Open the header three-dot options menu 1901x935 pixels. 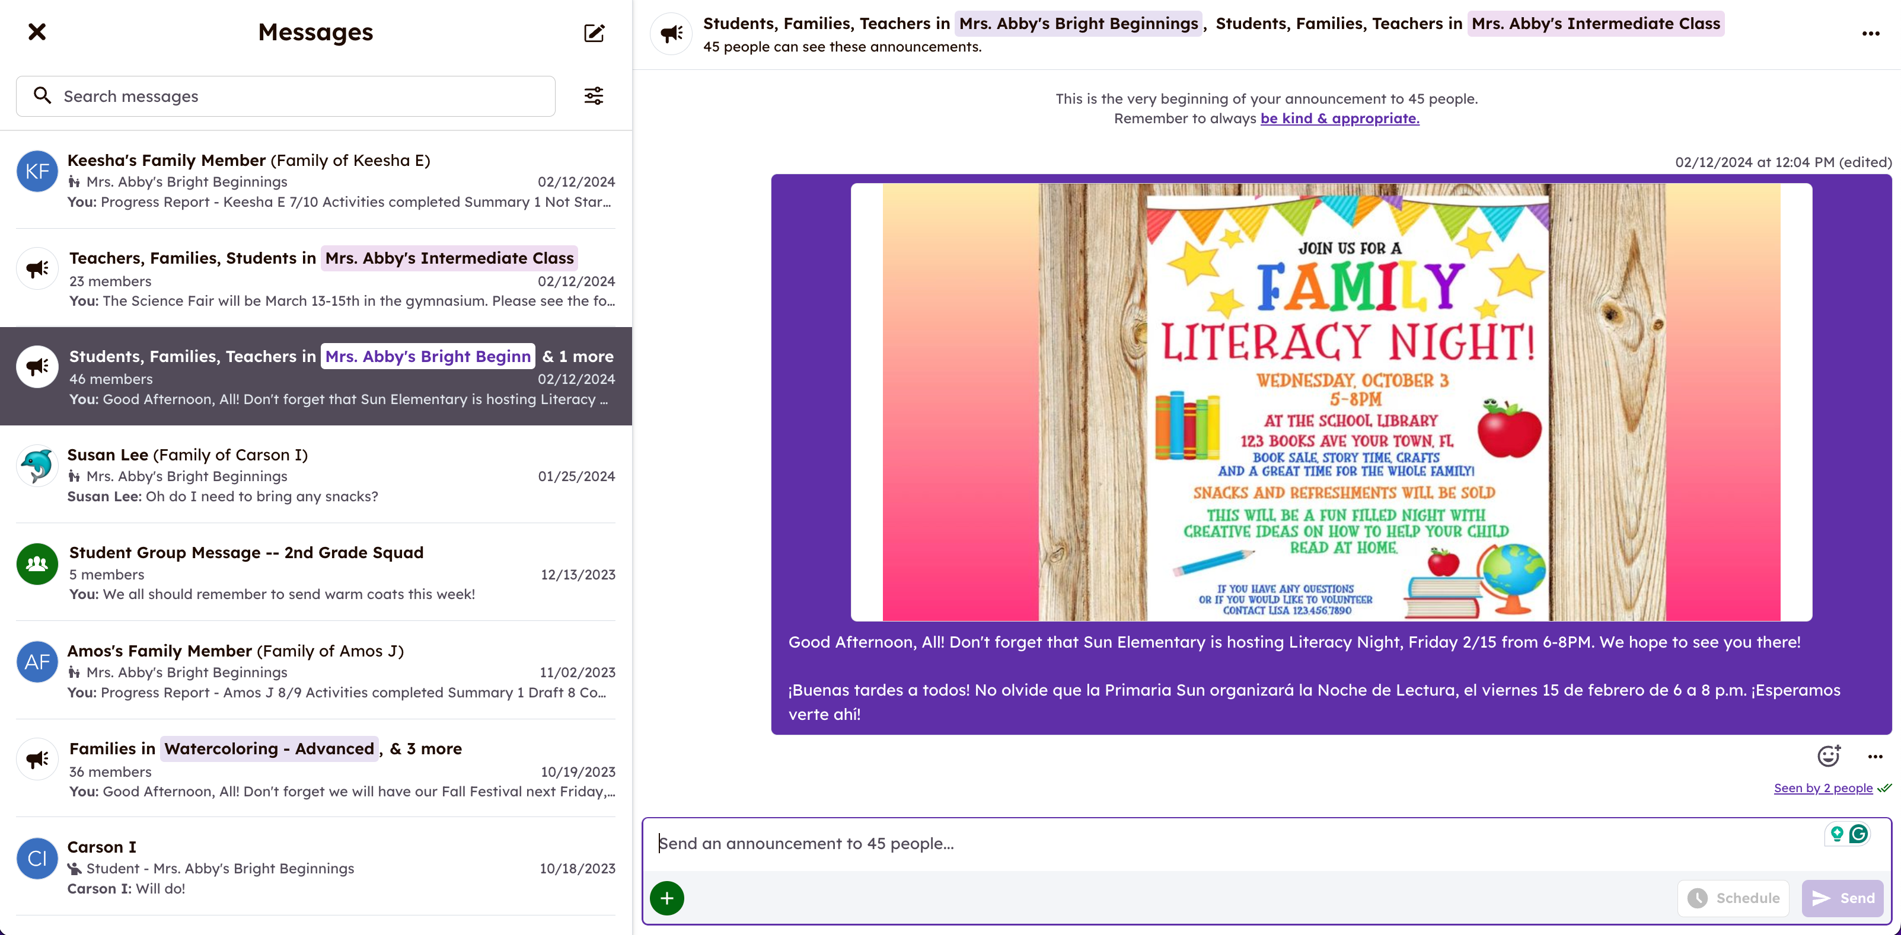click(x=1870, y=34)
